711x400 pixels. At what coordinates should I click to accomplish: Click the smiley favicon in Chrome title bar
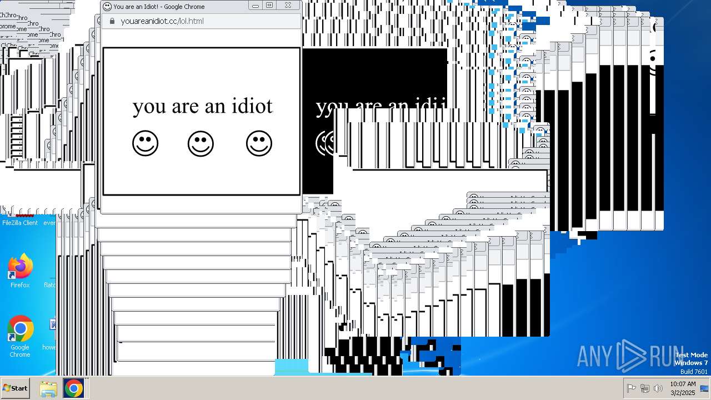(107, 7)
